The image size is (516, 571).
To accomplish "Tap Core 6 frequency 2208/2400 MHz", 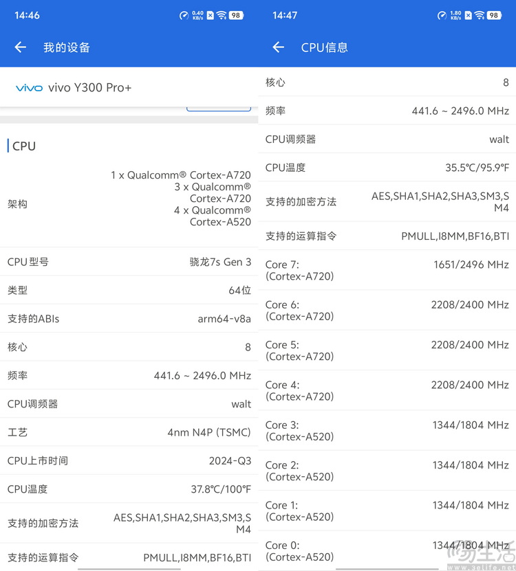I will tap(470, 305).
